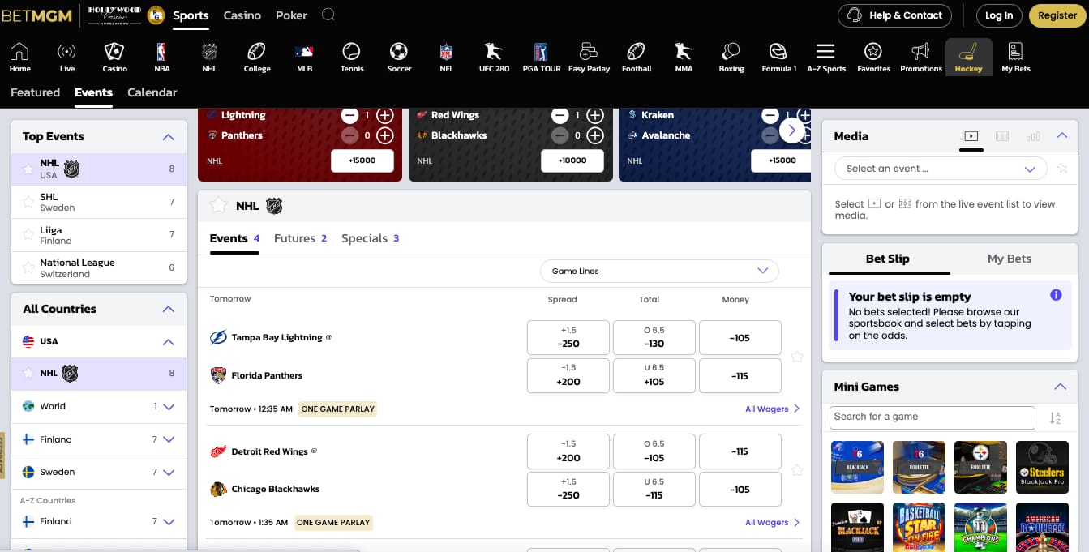Click the Log In button

pyautogui.click(x=998, y=15)
